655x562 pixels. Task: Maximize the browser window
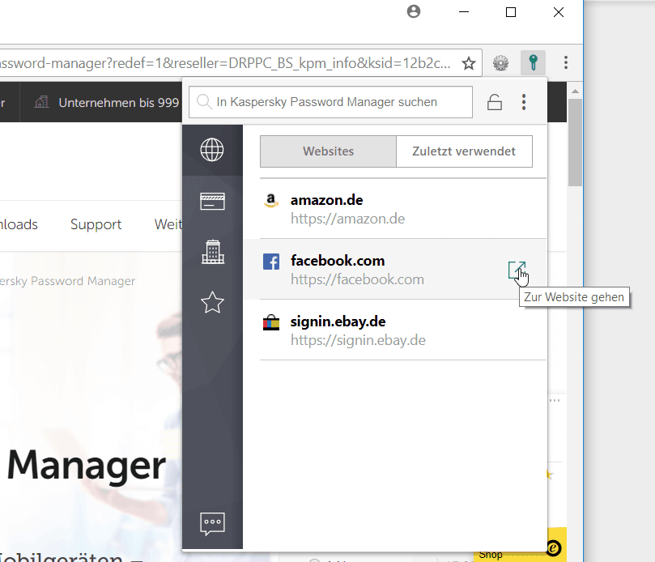[510, 12]
